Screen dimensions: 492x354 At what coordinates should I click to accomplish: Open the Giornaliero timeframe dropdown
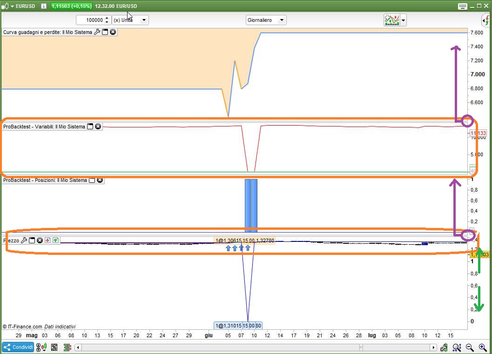[x=281, y=20]
